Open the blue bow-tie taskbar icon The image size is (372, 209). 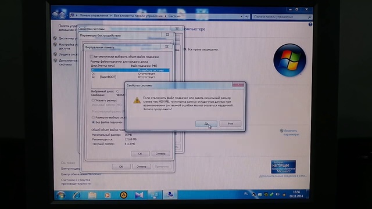click(x=139, y=195)
